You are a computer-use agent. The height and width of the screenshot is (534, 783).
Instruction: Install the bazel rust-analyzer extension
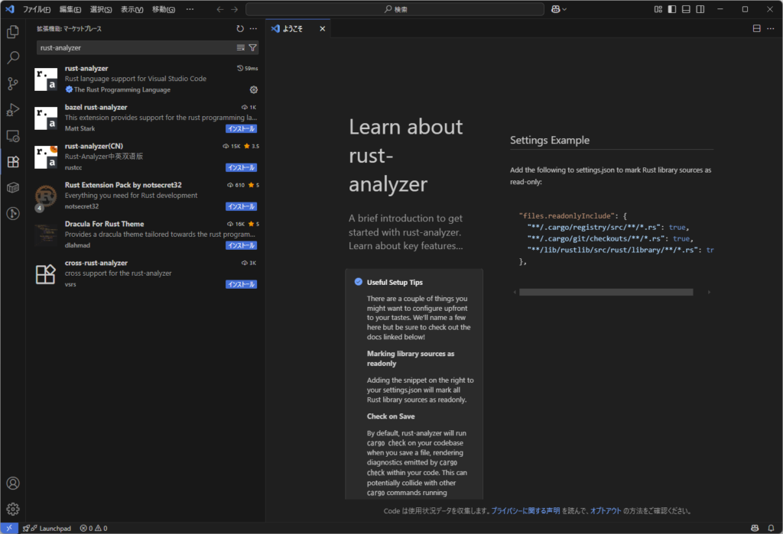[x=241, y=129]
